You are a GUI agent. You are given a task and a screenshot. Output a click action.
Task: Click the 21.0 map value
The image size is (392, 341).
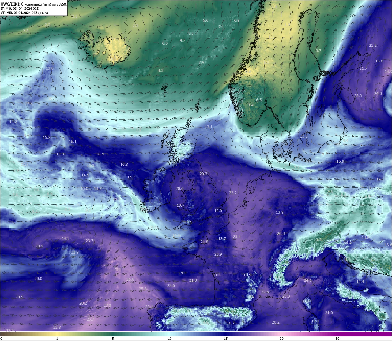coord(329,313)
